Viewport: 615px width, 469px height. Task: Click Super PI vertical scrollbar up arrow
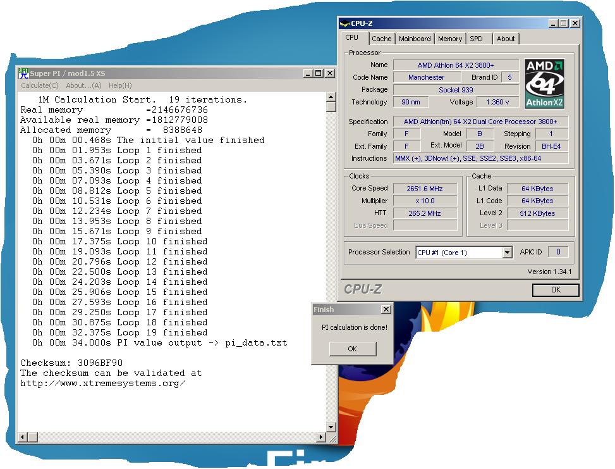pos(331,97)
